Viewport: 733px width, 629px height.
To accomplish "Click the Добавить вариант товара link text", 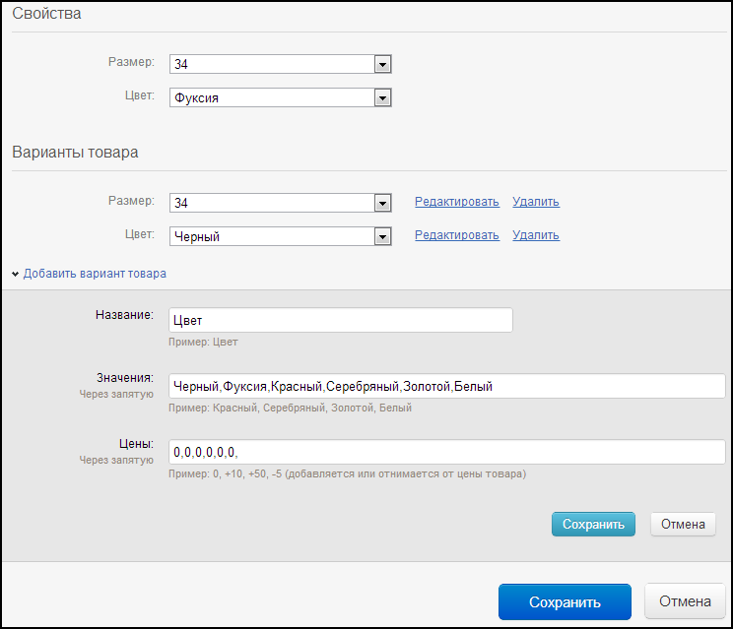I will point(95,274).
